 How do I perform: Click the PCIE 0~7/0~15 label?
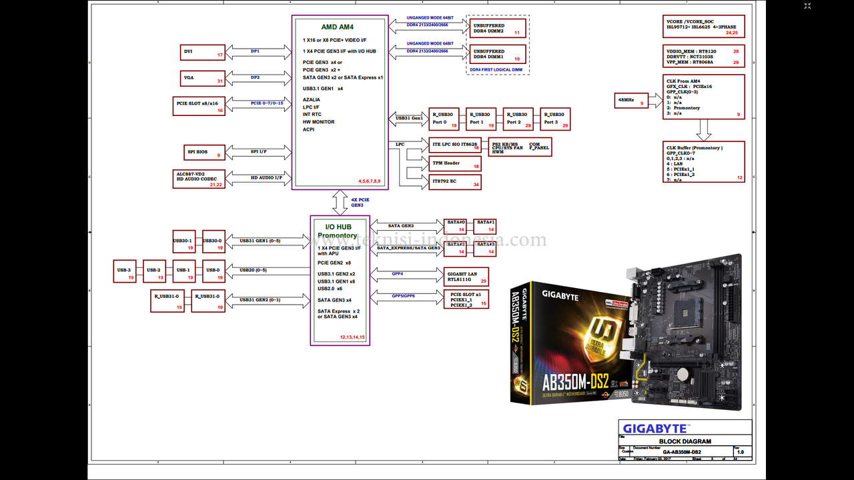(267, 103)
